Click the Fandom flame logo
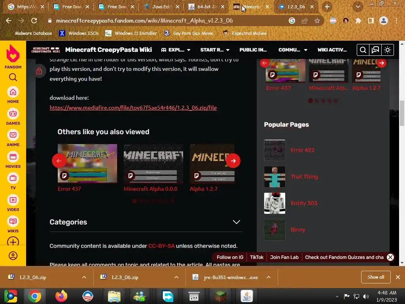The image size is (405, 304). pyautogui.click(x=13, y=53)
